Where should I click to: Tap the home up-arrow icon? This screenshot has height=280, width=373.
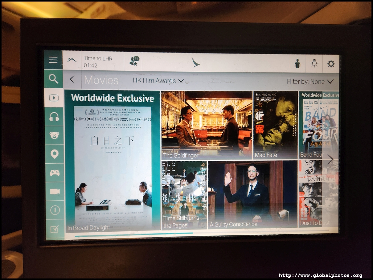(72, 60)
